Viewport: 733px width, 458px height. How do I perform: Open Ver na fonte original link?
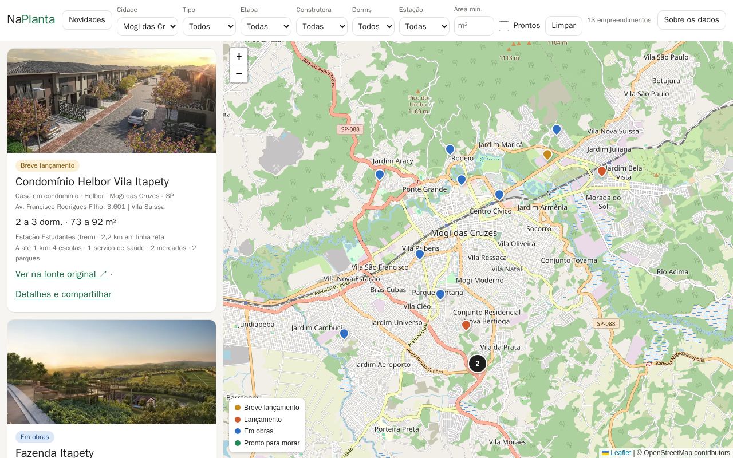tap(61, 274)
